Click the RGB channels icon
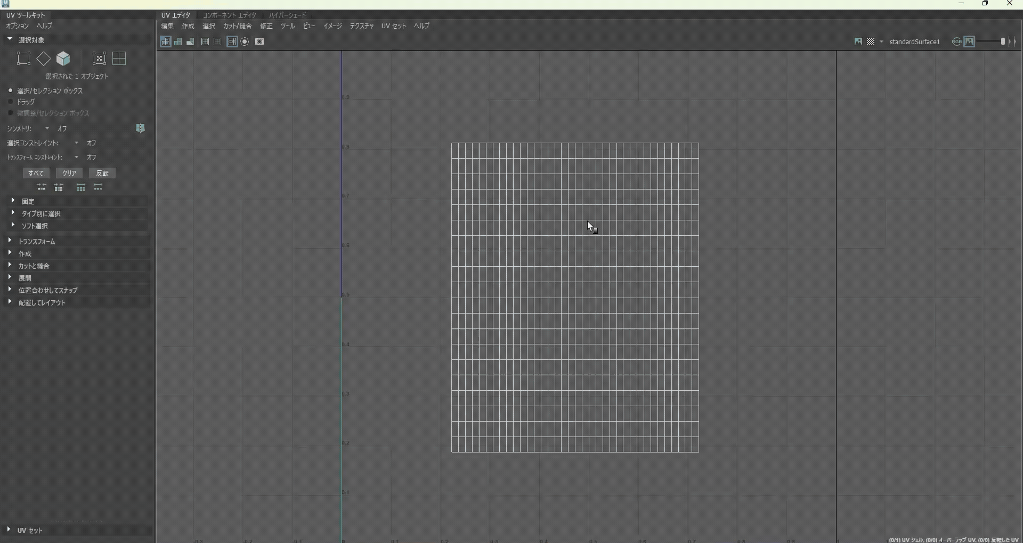The width and height of the screenshot is (1023, 543). [957, 42]
